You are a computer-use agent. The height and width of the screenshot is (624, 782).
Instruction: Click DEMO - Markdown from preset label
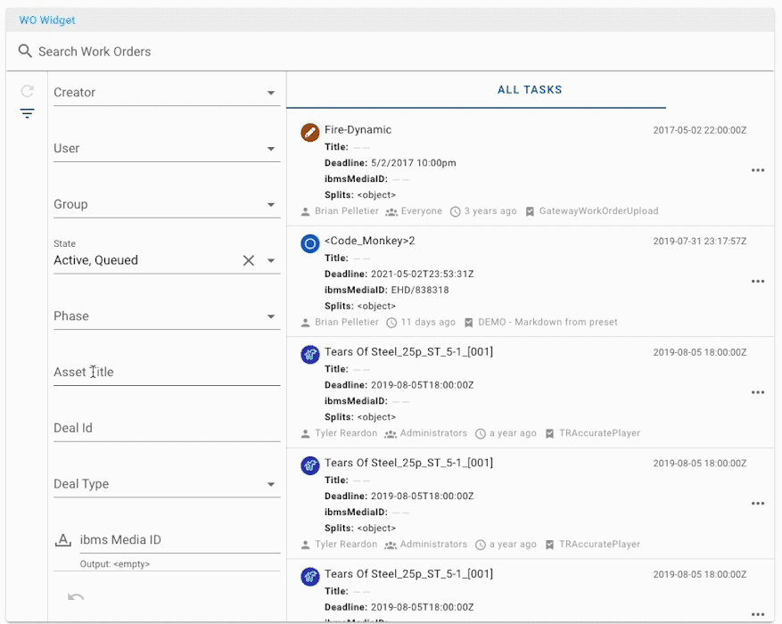(x=547, y=322)
